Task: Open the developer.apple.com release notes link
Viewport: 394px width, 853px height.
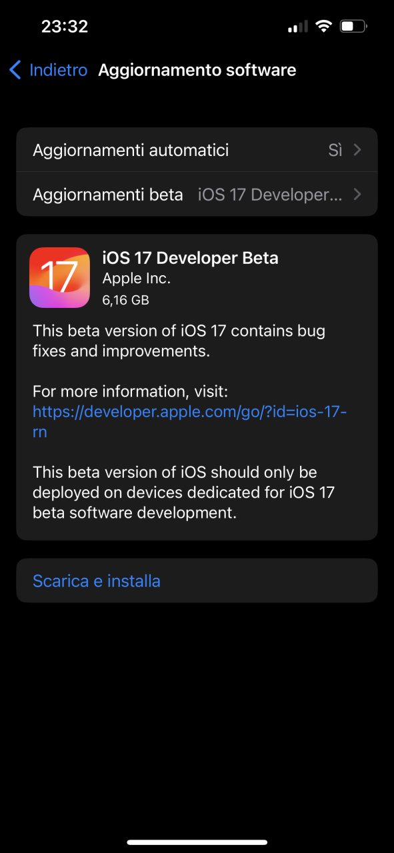Action: tap(189, 422)
